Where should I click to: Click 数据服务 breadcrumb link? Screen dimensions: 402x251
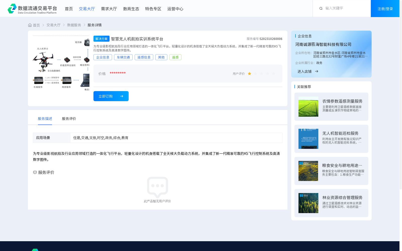click(74, 25)
